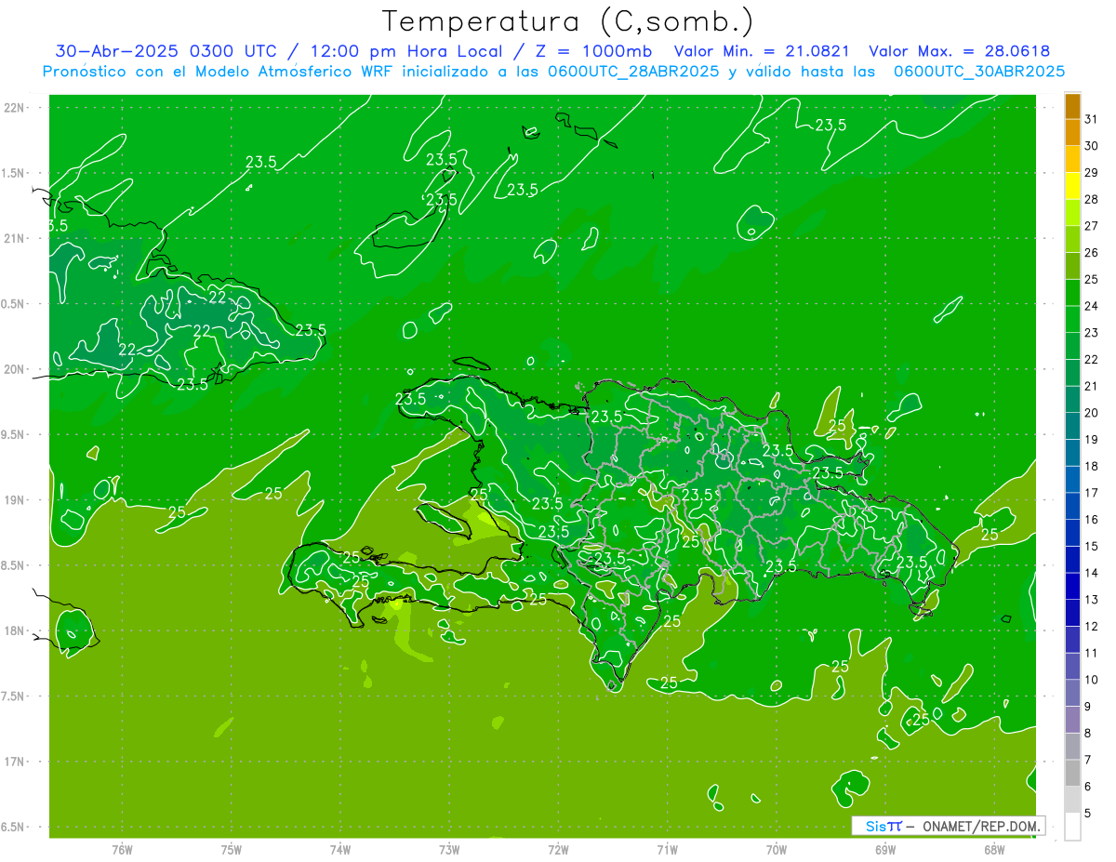Click the longitude label "73W"
The image size is (1116, 862).
(449, 850)
